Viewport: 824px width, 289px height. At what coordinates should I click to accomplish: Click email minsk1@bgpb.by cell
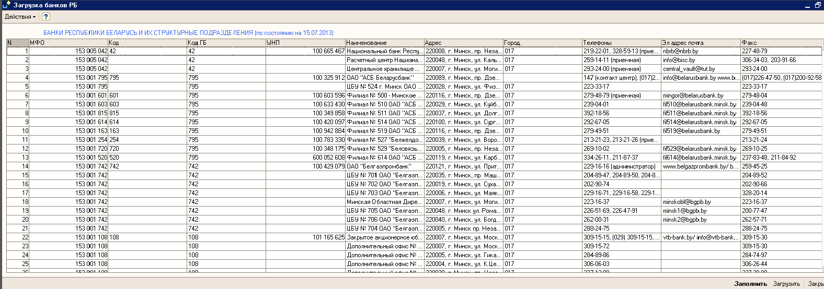click(701, 211)
